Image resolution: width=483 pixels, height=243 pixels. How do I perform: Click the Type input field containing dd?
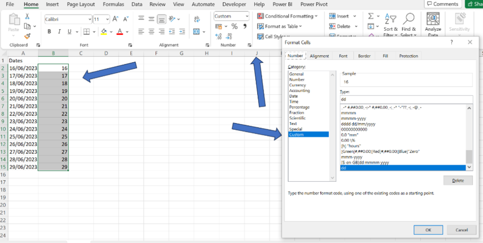point(406,100)
